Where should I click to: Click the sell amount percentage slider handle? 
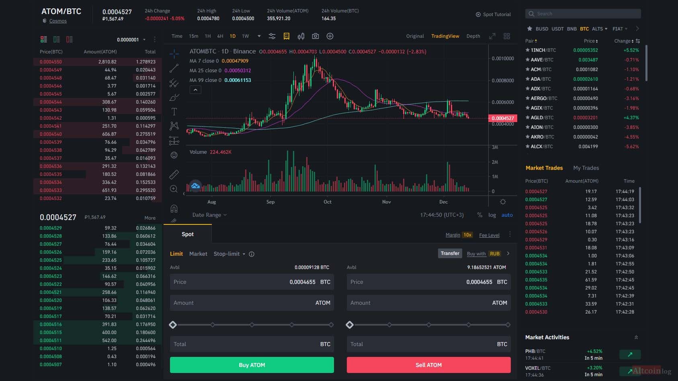pos(350,325)
